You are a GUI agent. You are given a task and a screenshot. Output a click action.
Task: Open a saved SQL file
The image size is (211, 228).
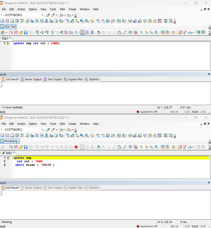(21, 32)
